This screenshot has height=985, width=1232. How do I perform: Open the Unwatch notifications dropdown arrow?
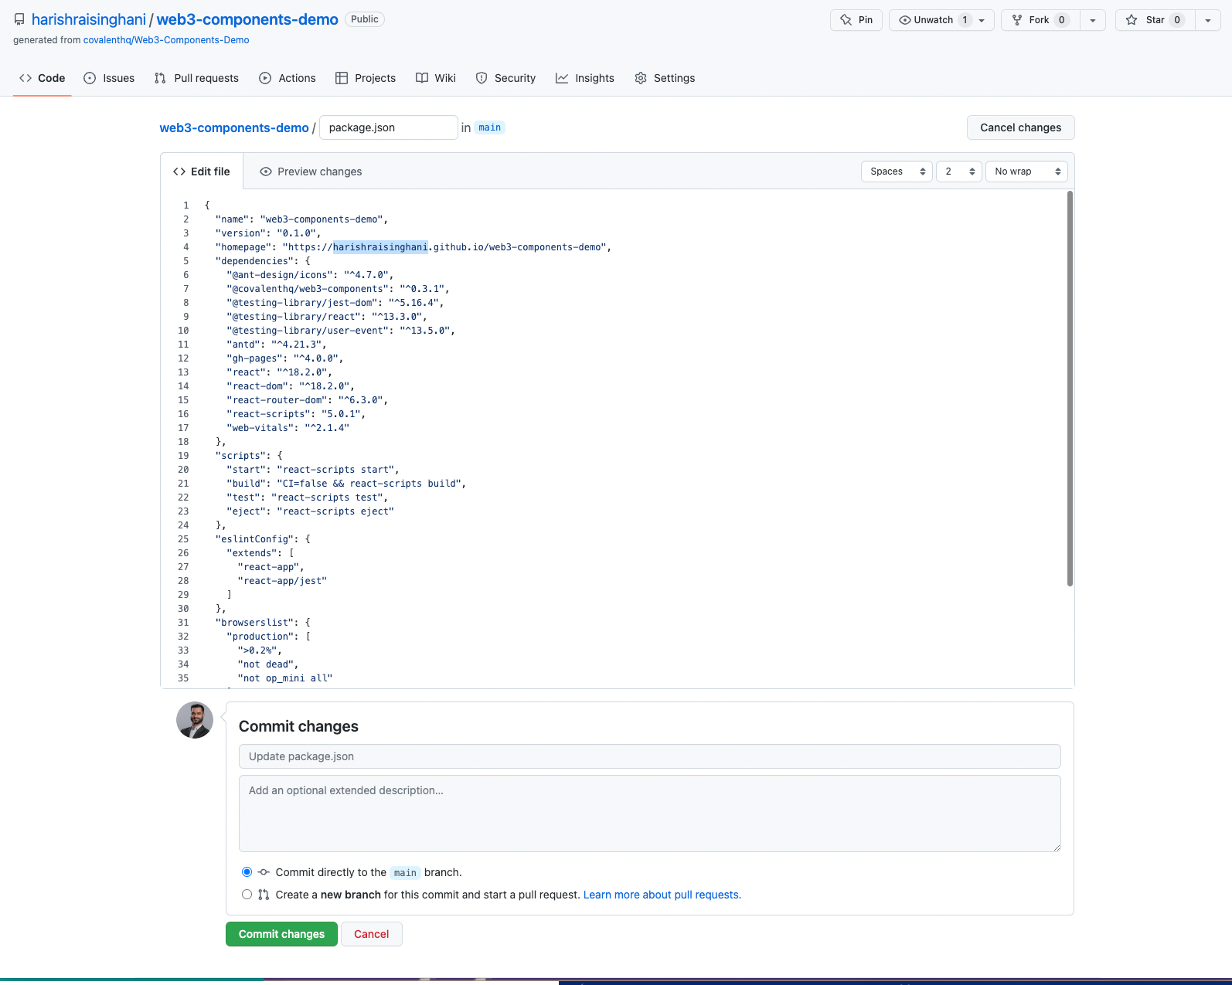point(982,20)
